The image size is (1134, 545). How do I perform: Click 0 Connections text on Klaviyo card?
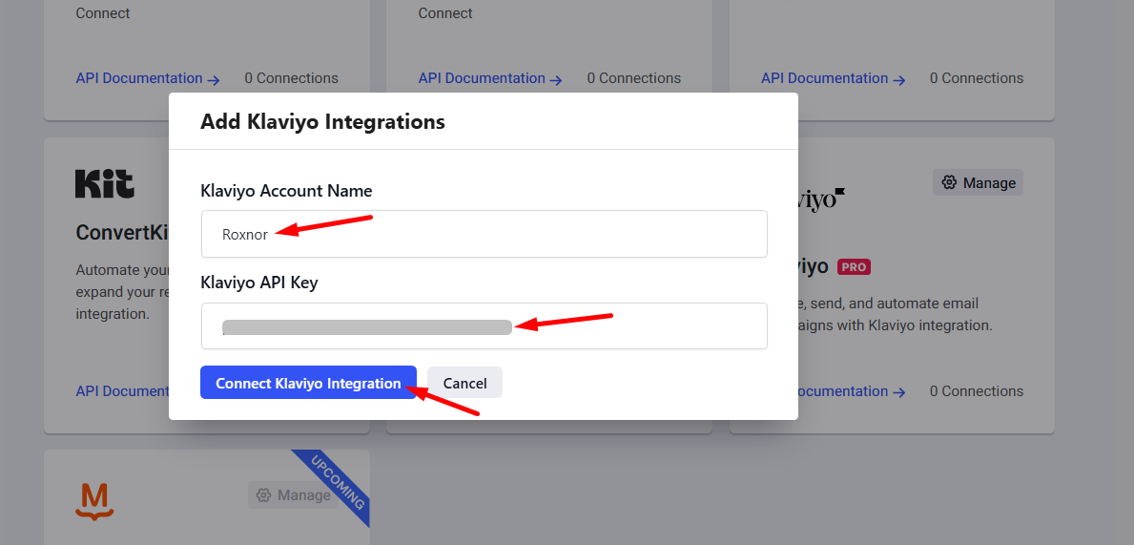click(x=977, y=390)
